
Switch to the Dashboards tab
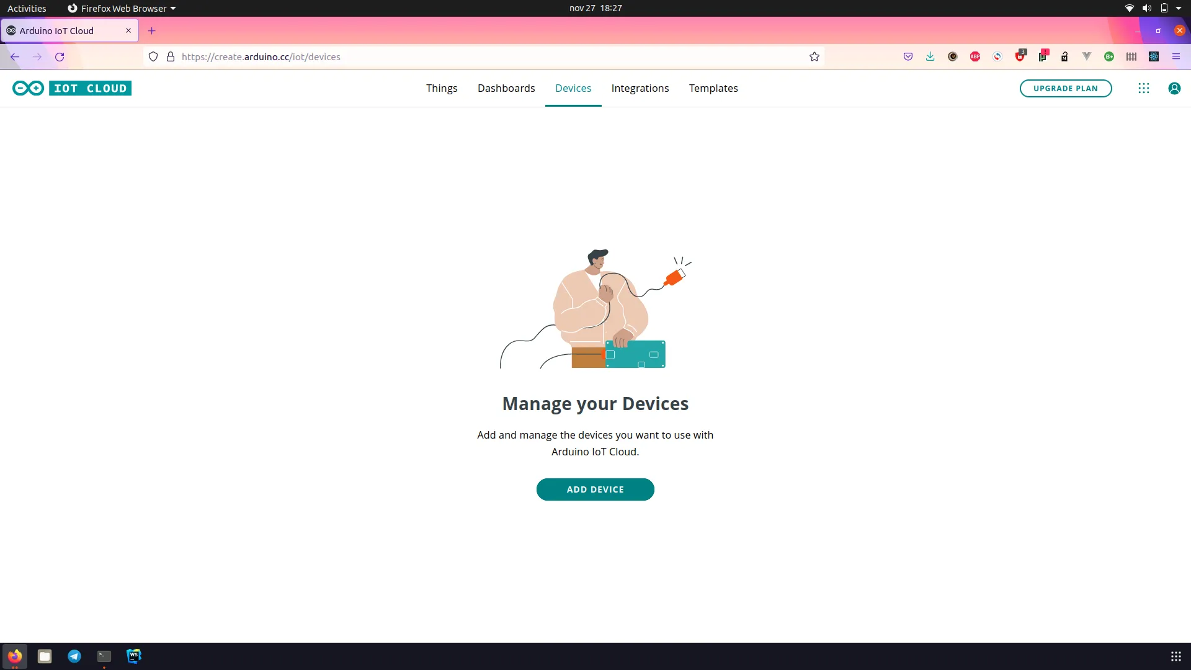point(506,88)
